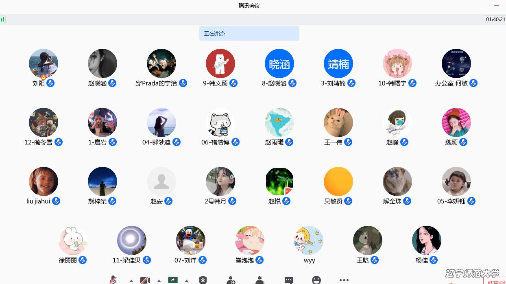Open the invite participants icon

coord(231,280)
